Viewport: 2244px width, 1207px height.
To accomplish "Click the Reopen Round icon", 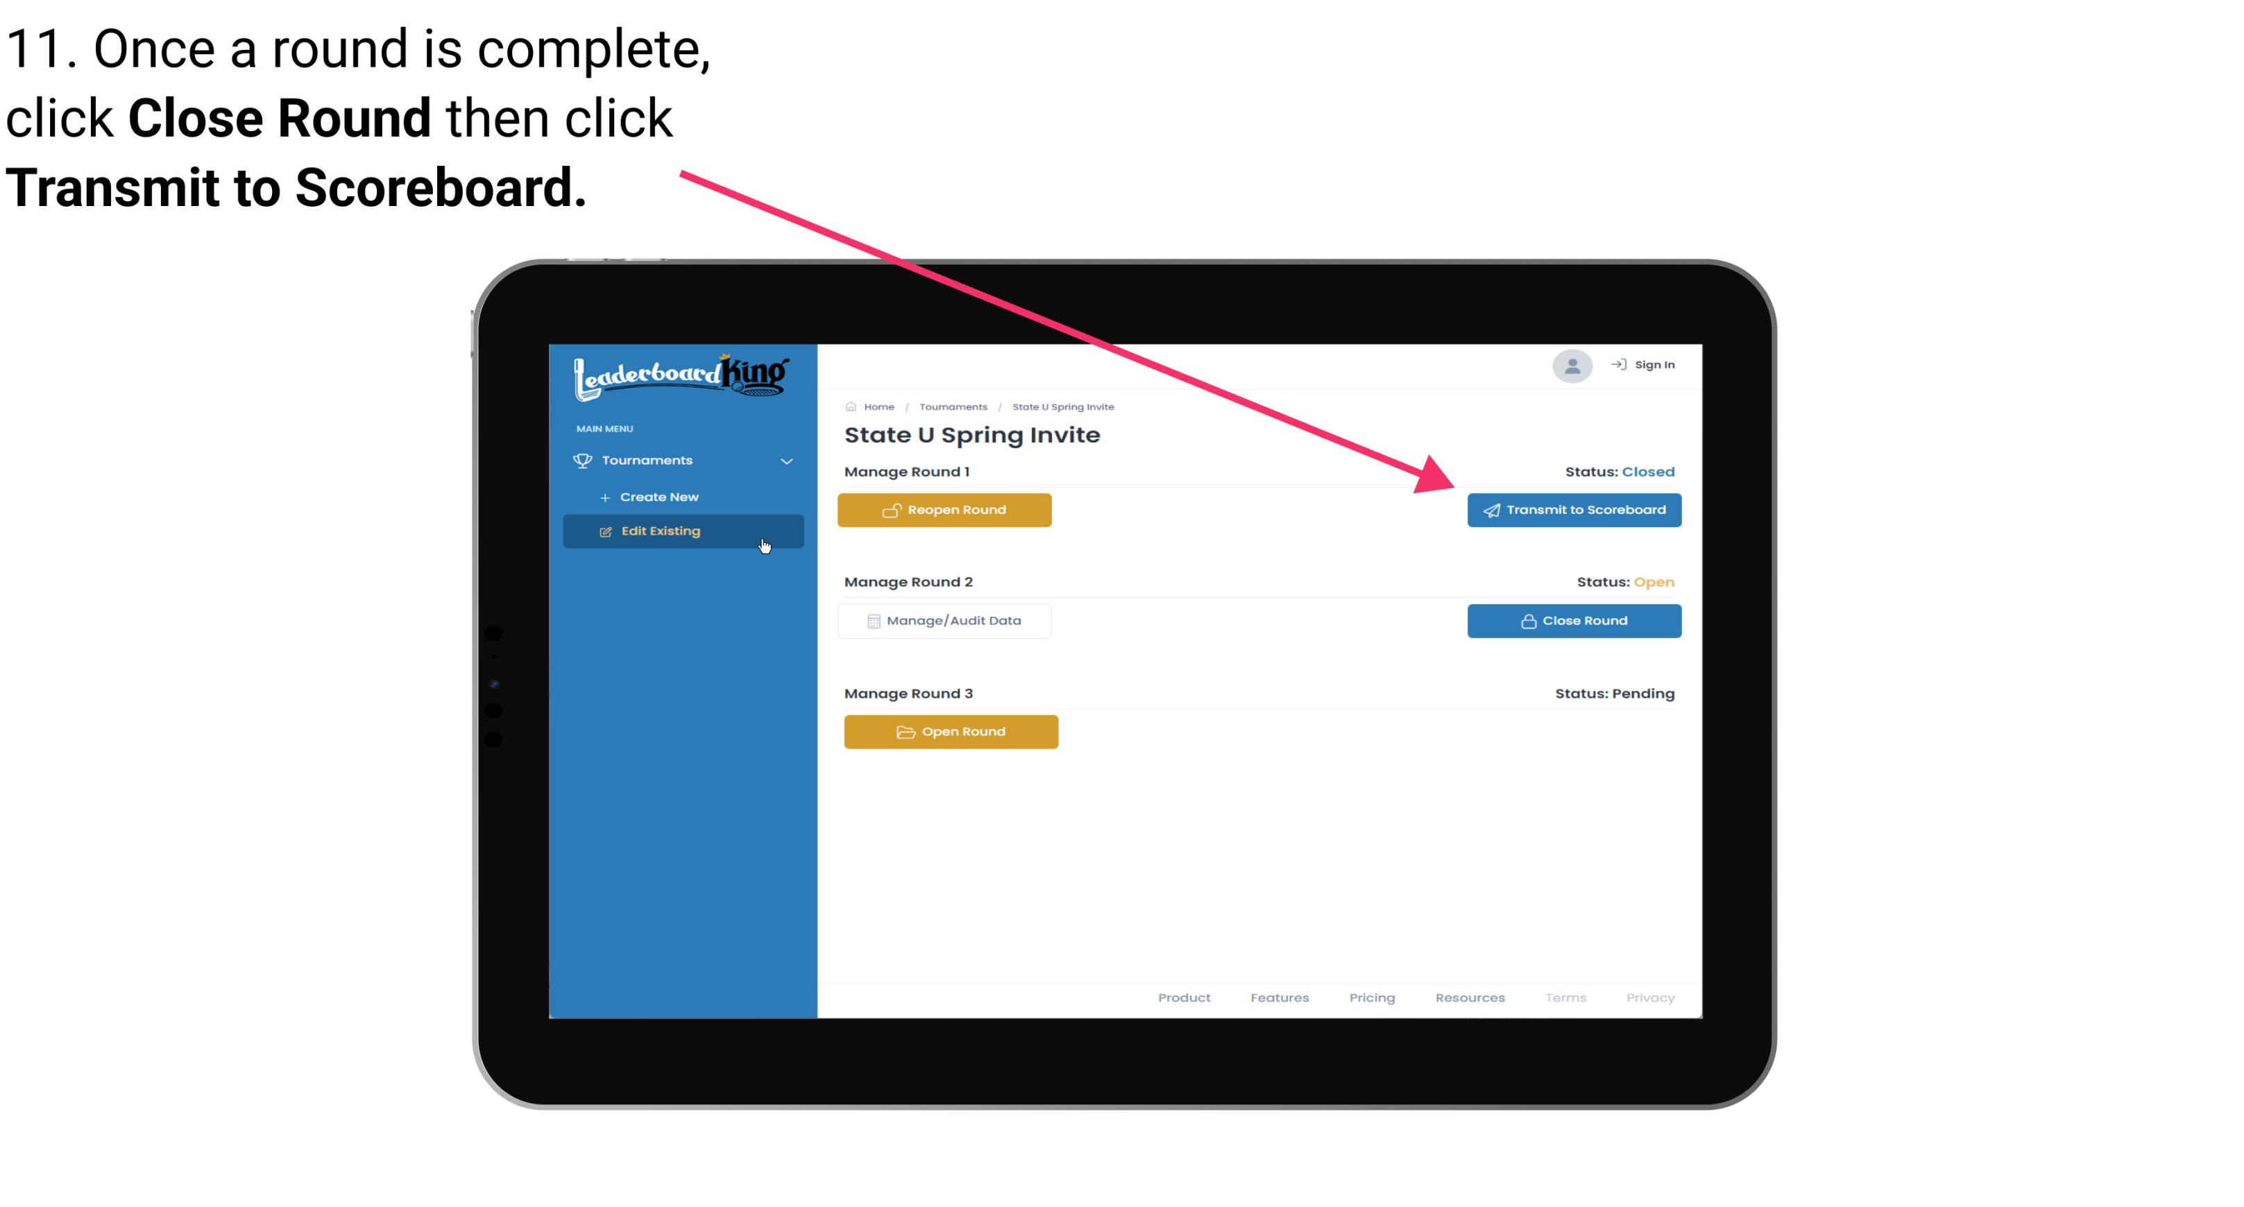I will pyautogui.click(x=892, y=510).
